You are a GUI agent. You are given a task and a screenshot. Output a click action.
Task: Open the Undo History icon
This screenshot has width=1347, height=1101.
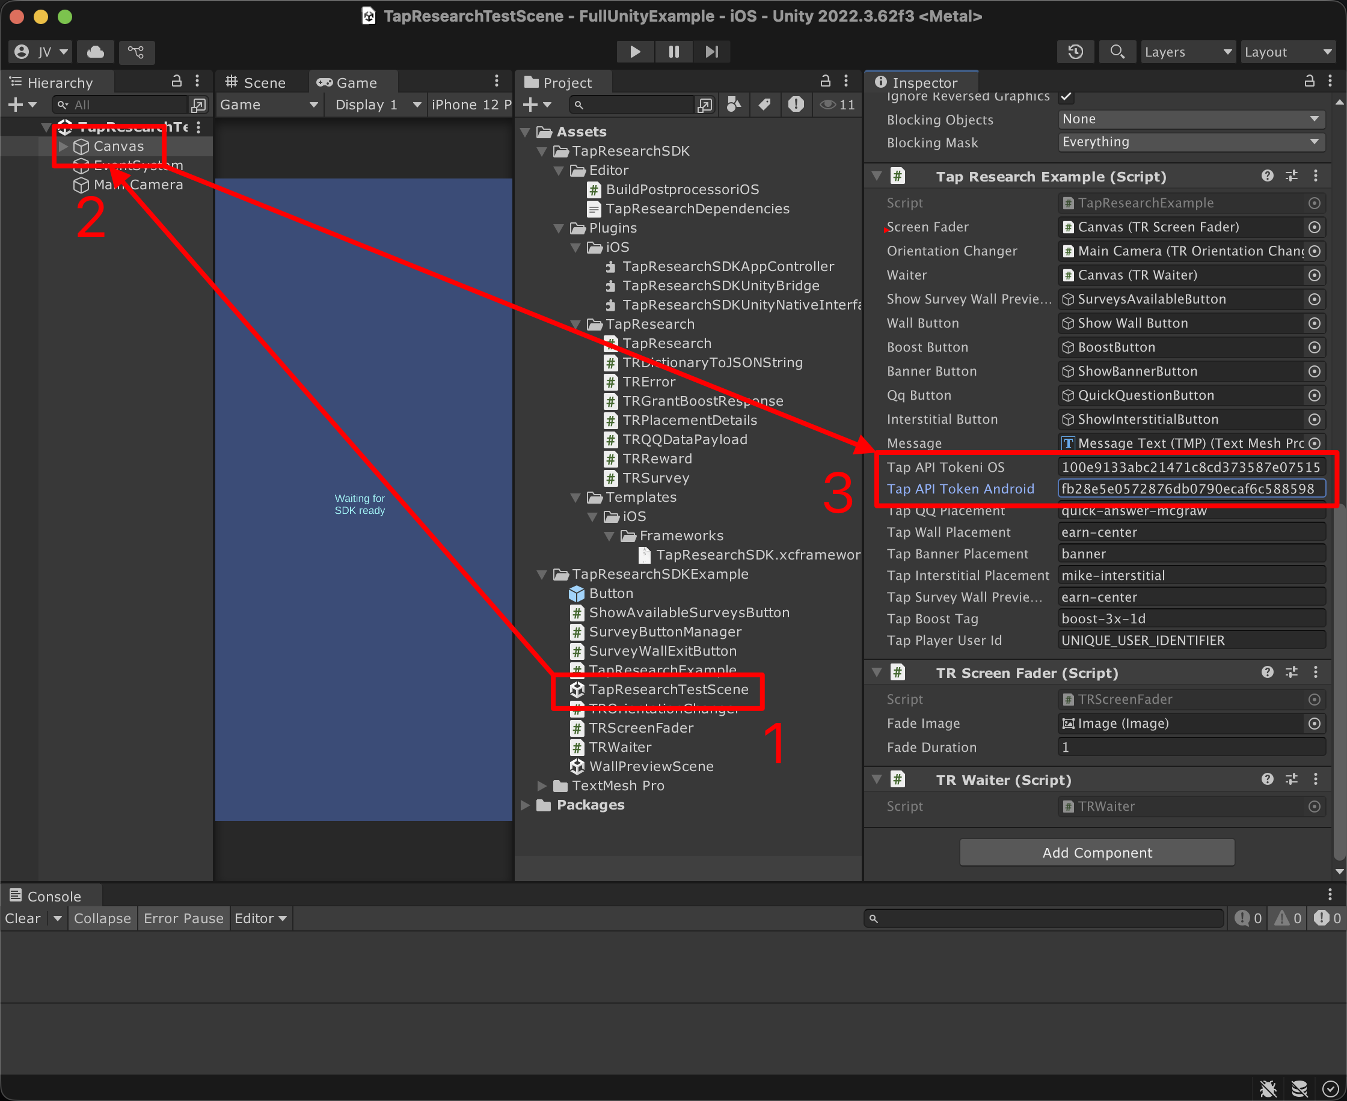click(x=1075, y=52)
